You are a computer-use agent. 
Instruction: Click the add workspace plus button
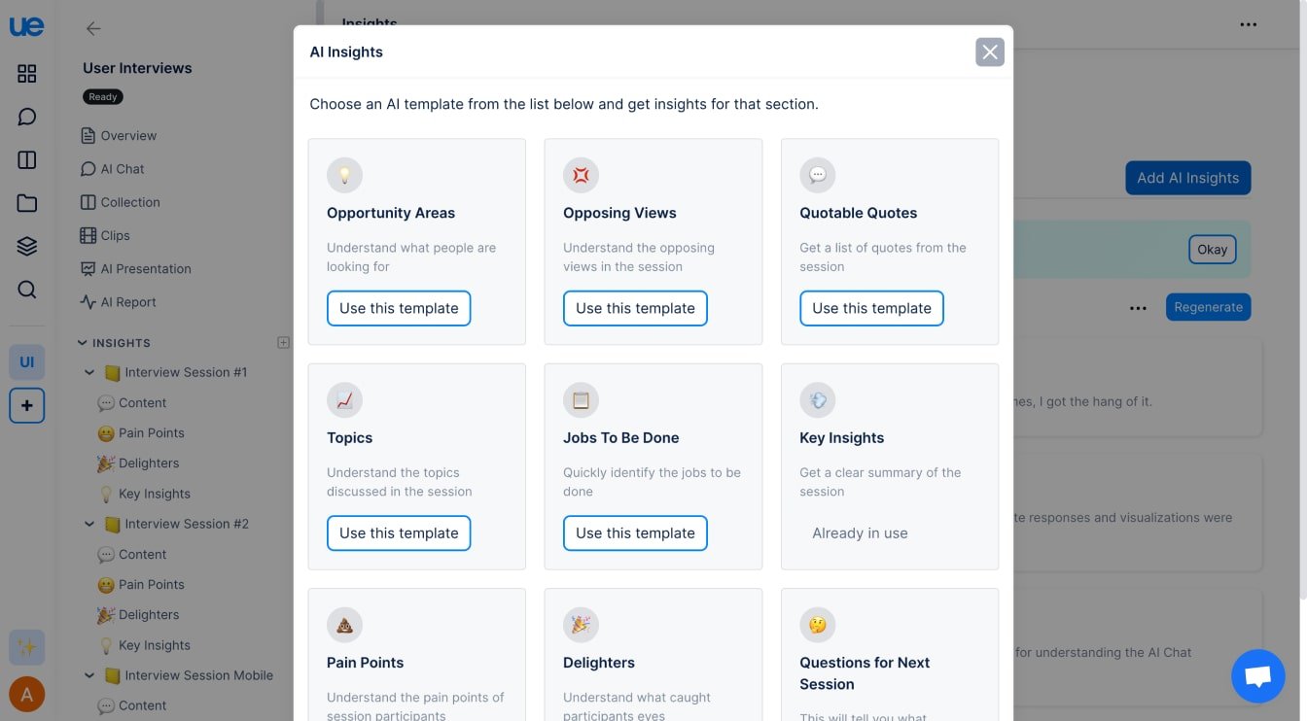[27, 405]
